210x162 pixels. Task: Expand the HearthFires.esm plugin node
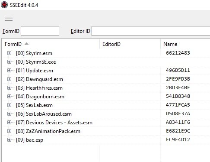pos(9,88)
